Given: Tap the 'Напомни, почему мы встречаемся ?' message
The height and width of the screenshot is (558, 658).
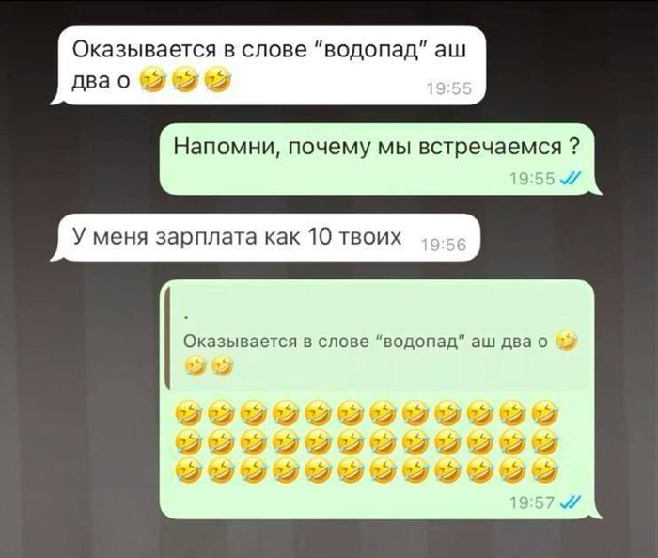Looking at the screenshot, I should 378,159.
